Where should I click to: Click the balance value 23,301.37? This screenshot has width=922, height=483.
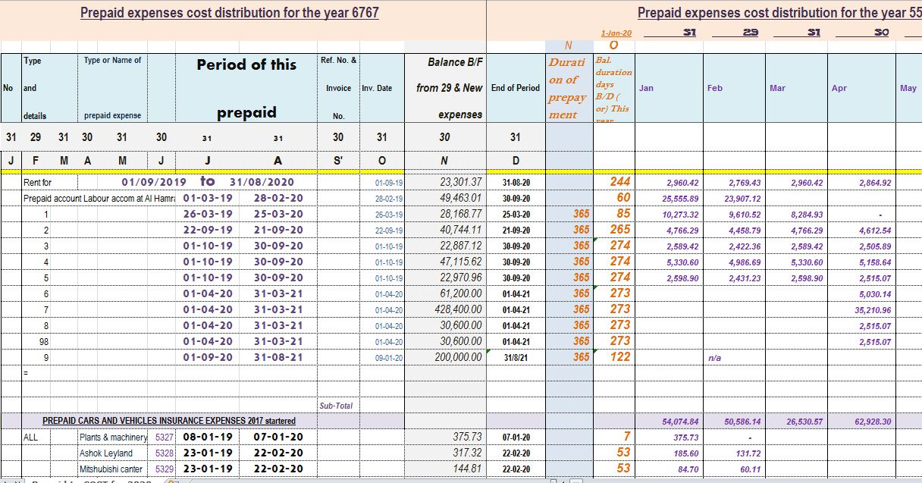pyautogui.click(x=461, y=182)
